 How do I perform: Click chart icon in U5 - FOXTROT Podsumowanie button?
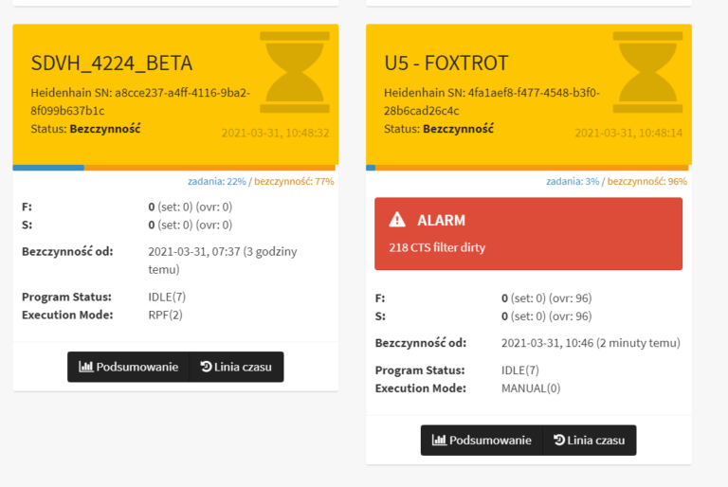pos(439,440)
